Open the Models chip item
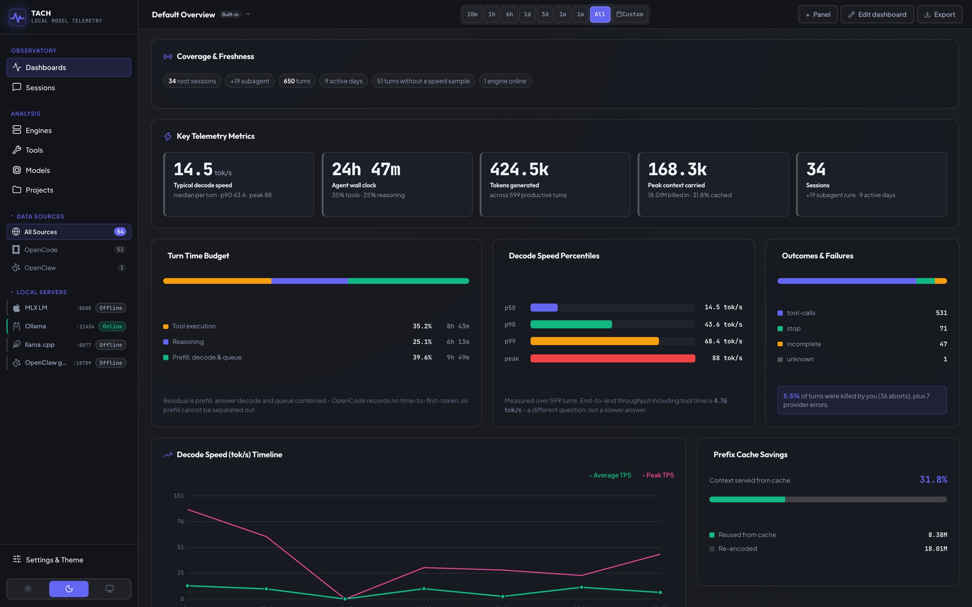The image size is (972, 607). (x=68, y=170)
